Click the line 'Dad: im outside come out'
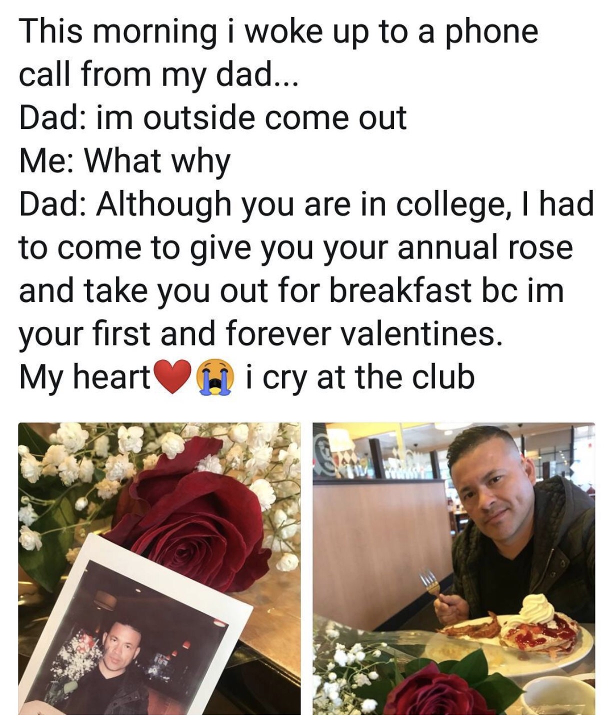Viewport: 610px width, 723px height. tap(213, 118)
